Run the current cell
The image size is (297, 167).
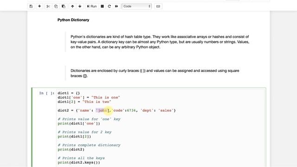point(92,6)
